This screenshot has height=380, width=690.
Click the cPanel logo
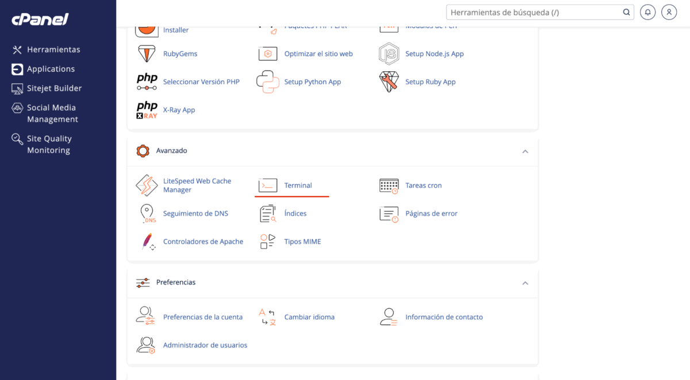(x=40, y=19)
